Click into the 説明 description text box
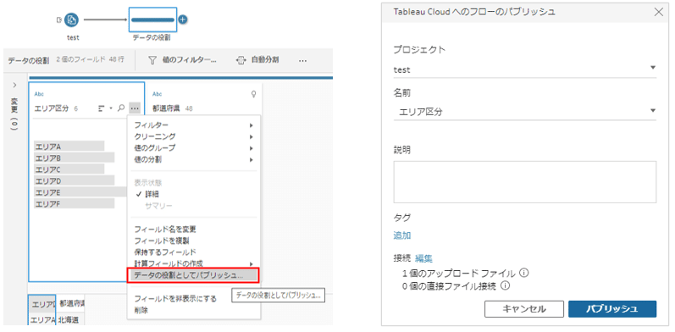This screenshot has height=332, width=675. (525, 182)
